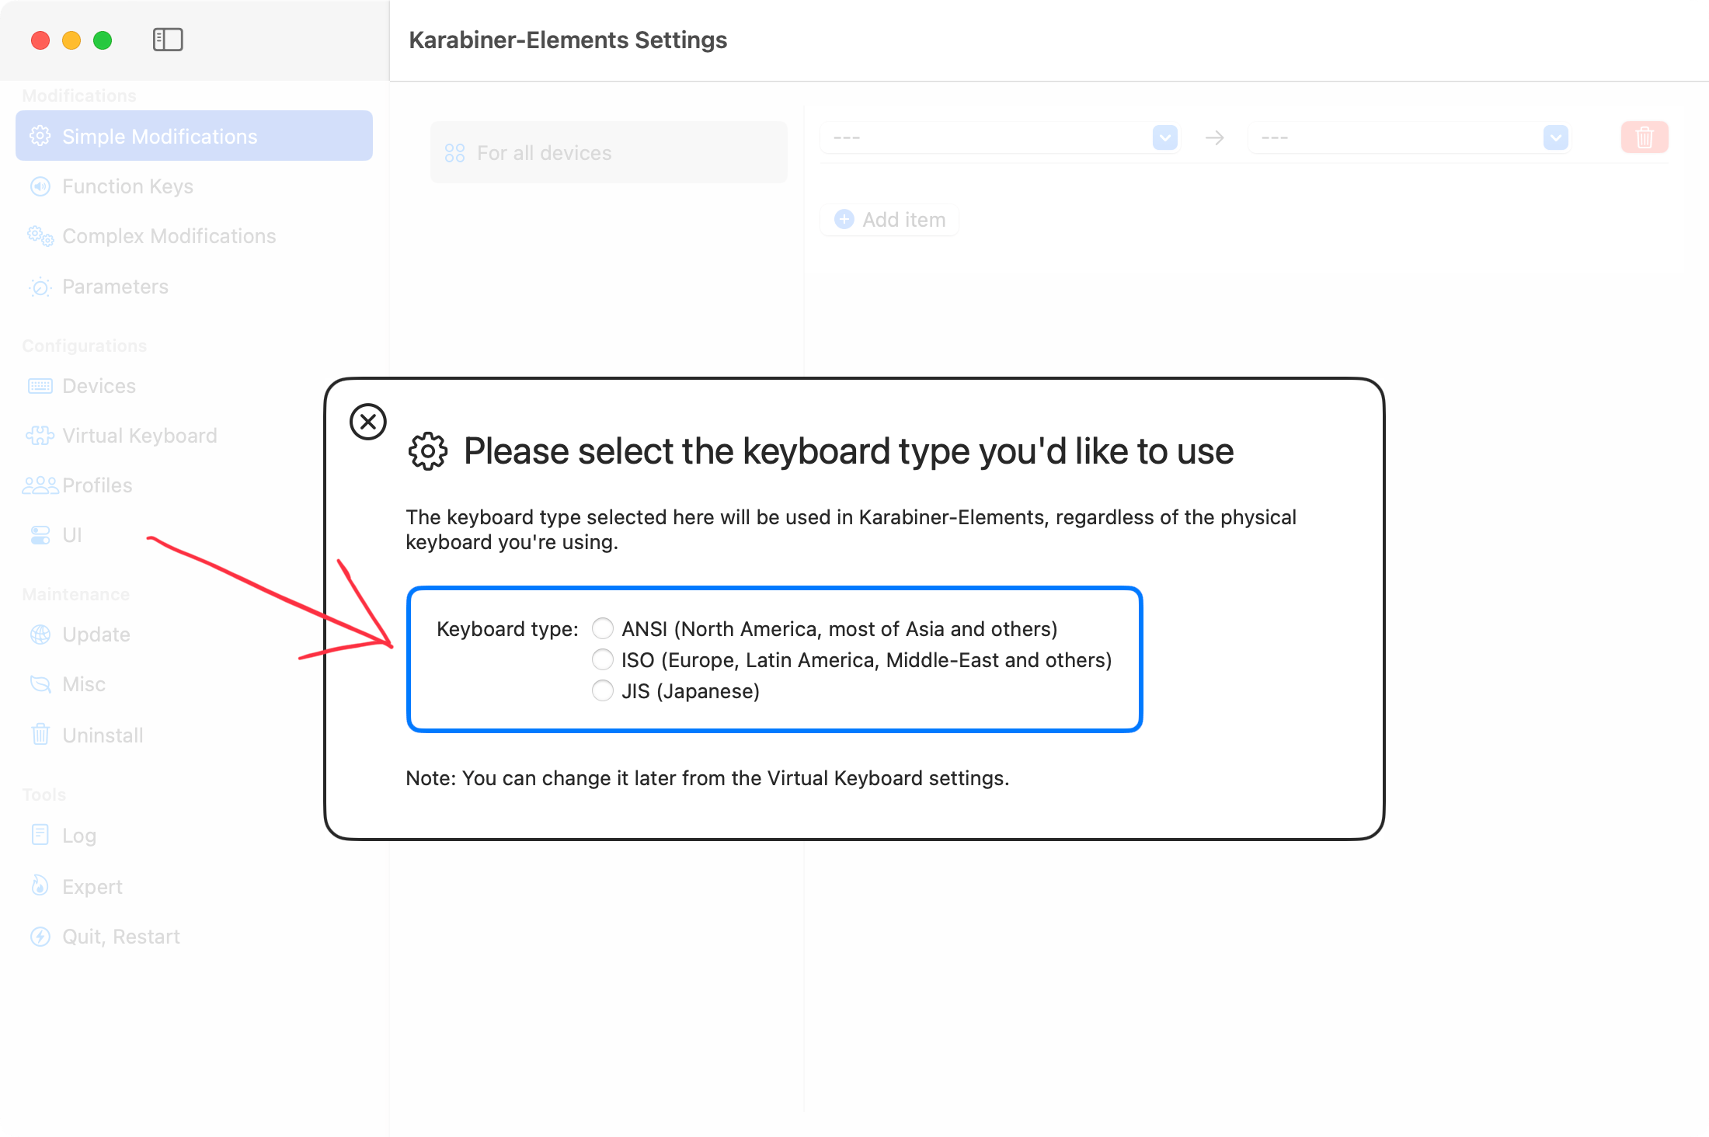Click the UI toggle icon in sidebar
The image size is (1709, 1137).
click(40, 535)
